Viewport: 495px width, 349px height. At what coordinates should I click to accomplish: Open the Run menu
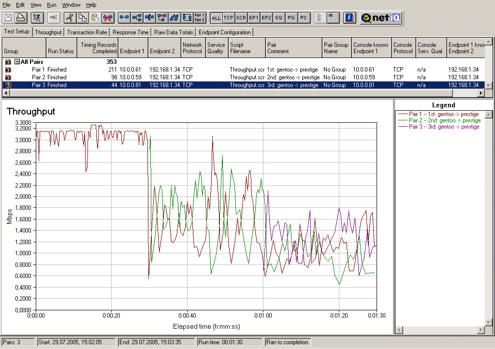(x=52, y=5)
